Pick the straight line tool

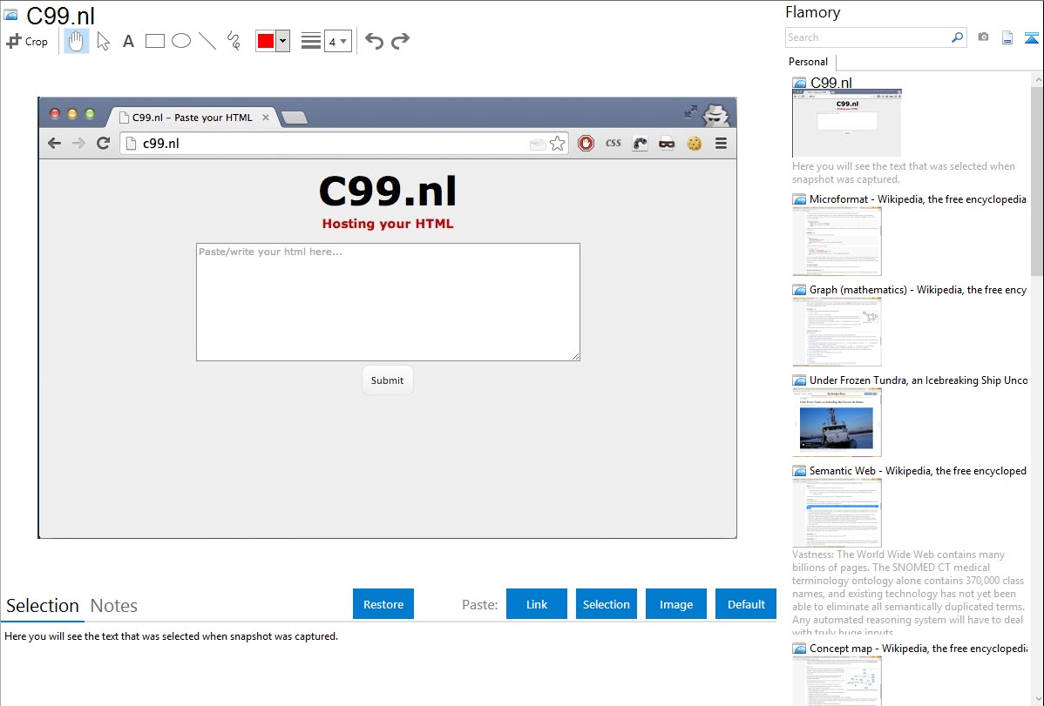[x=207, y=41]
